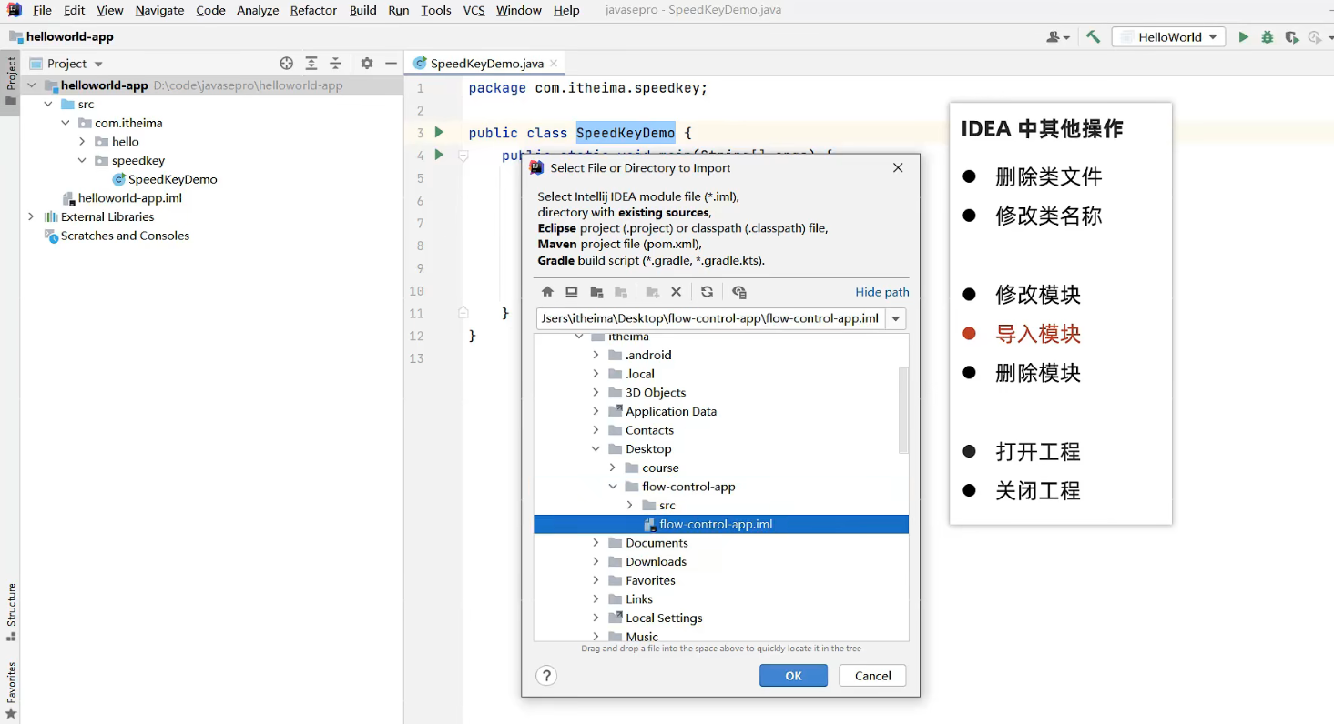Screen dimensions: 1334x724
Task: Open the Code With Me user icon
Action: tap(1057, 37)
